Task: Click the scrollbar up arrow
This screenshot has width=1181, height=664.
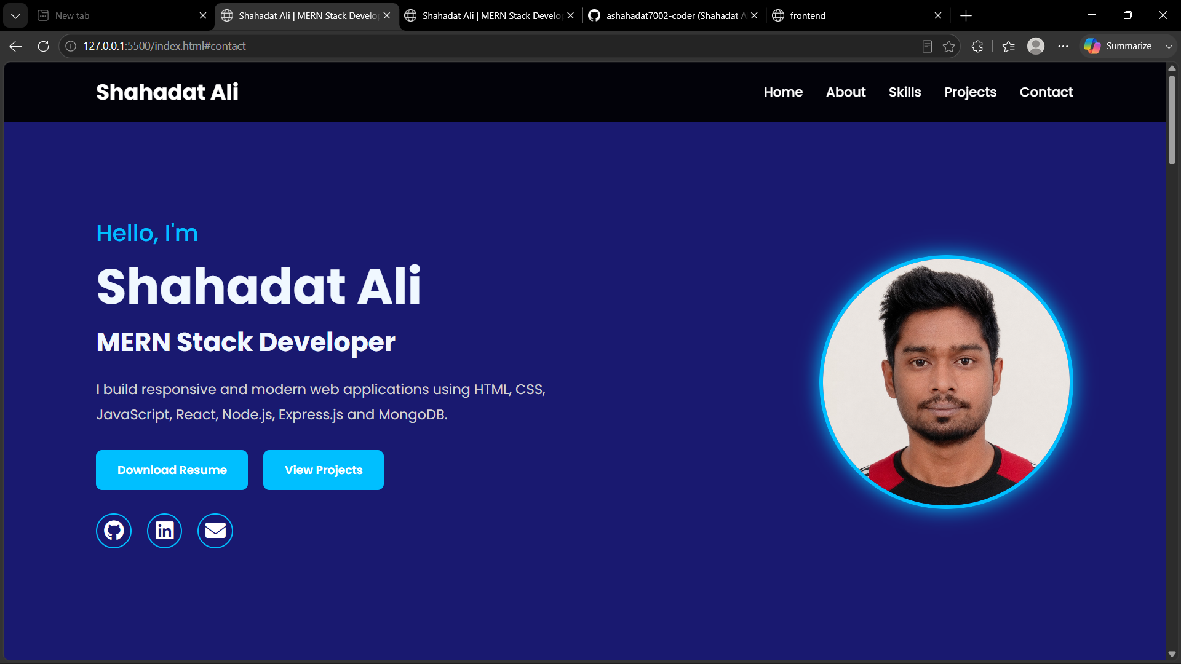Action: tap(1172, 69)
